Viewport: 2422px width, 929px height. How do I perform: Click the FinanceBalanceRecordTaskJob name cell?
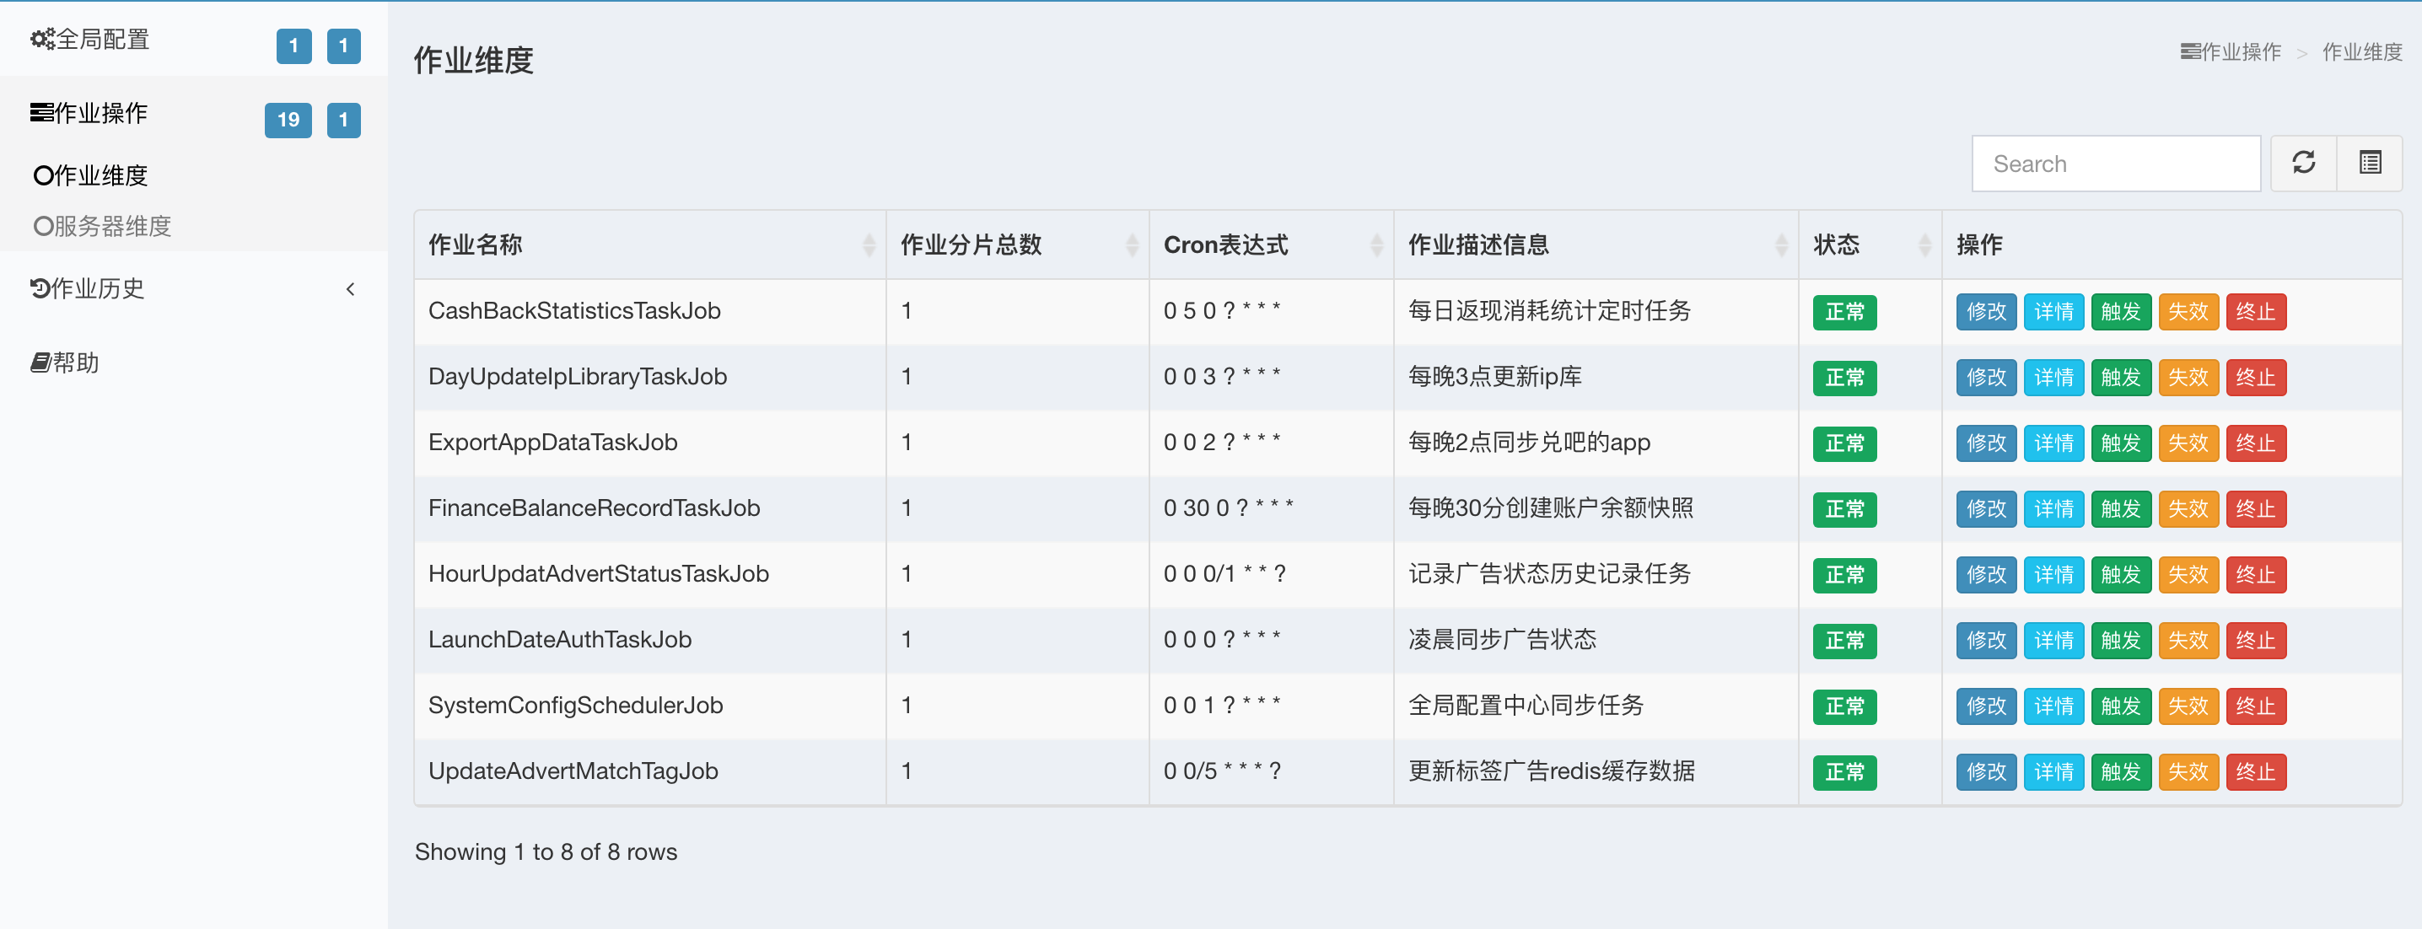pyautogui.click(x=649, y=508)
